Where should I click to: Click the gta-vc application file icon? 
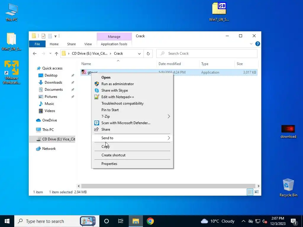click(x=84, y=72)
